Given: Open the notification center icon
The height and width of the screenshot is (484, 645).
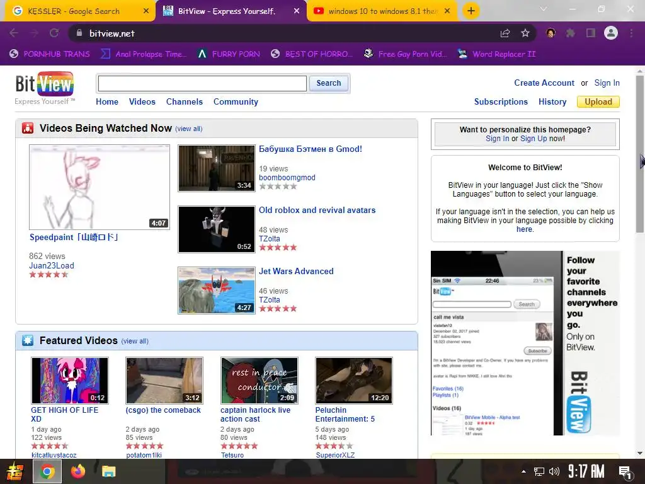Looking at the screenshot, I should [625, 473].
